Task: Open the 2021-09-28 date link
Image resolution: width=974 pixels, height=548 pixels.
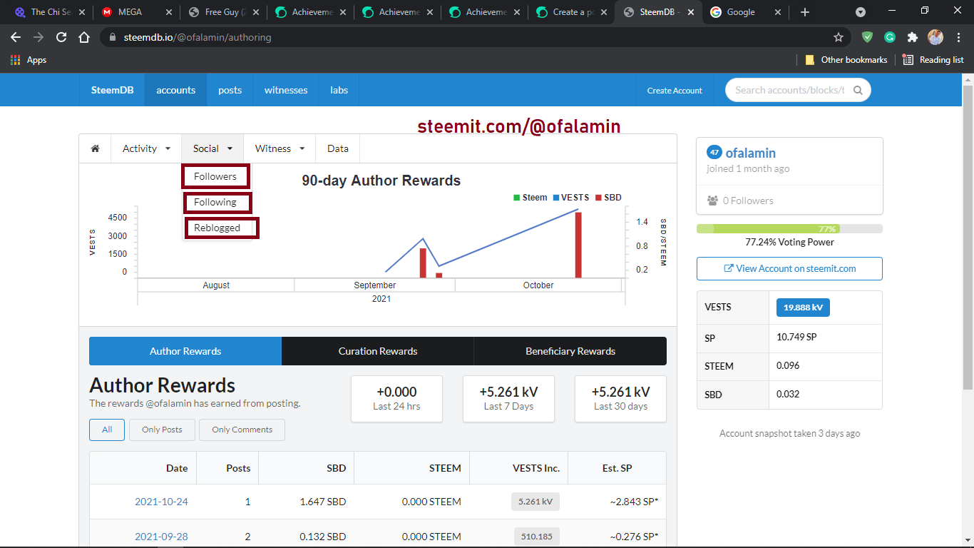Action: pos(161,537)
